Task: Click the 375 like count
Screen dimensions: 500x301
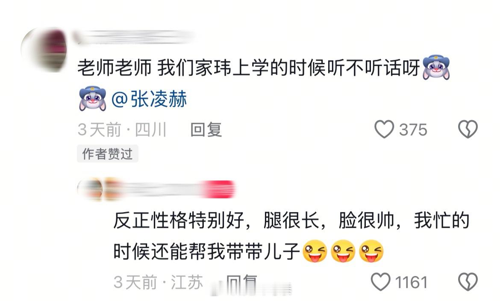Action: [413, 130]
